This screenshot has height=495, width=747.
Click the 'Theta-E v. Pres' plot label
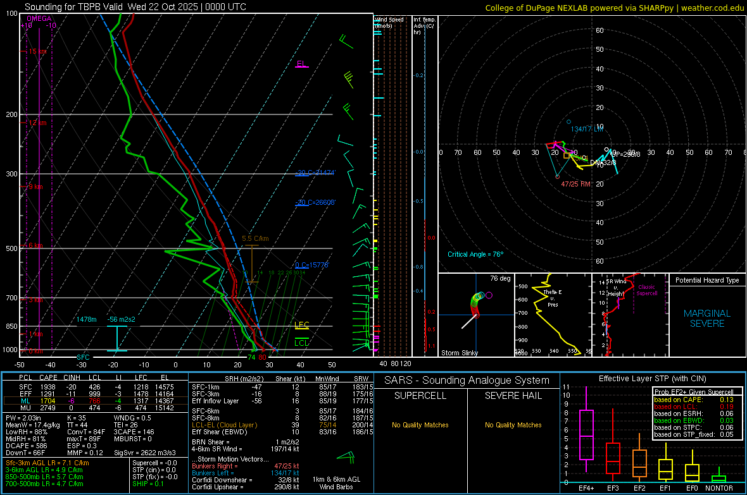pyautogui.click(x=553, y=298)
